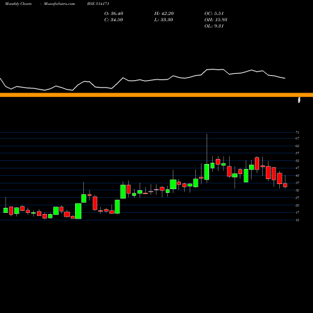Click the 12 price axis label

click(x=297, y=220)
